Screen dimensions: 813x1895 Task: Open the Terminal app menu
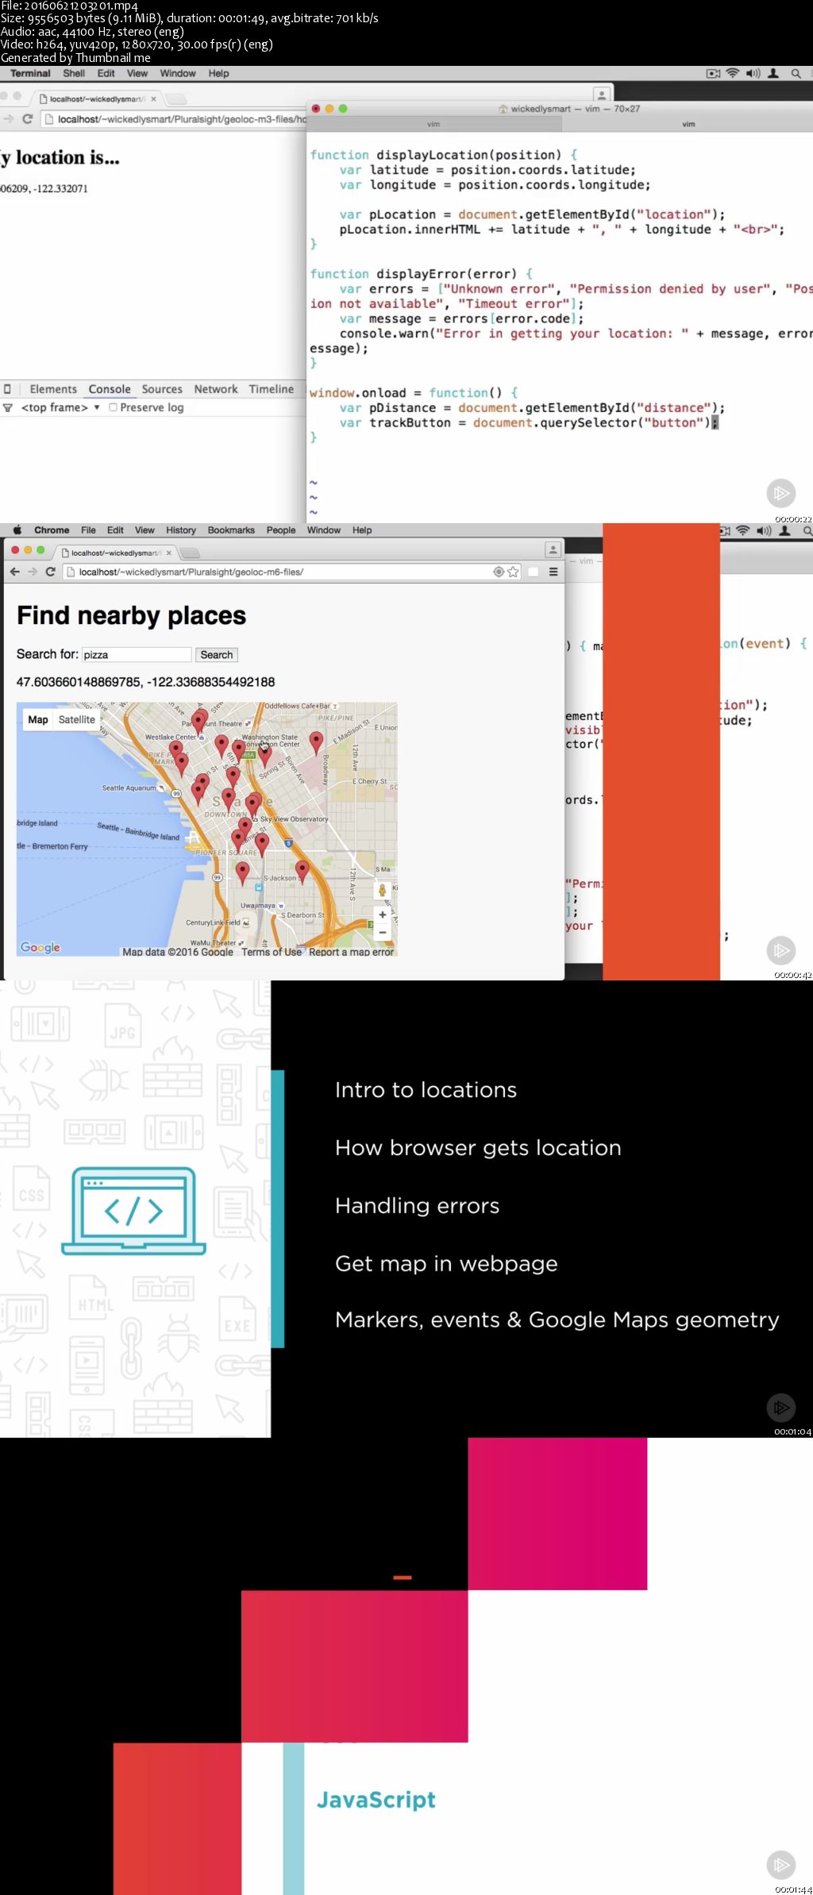[30, 74]
